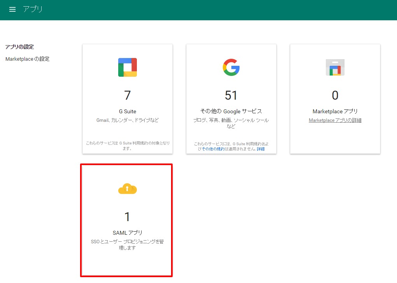Click the SAML yellow cloud lock icon
This screenshot has width=397, height=283.
tap(128, 189)
